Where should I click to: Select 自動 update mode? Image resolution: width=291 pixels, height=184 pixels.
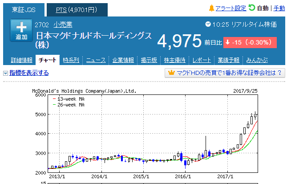pyautogui.click(x=263, y=8)
